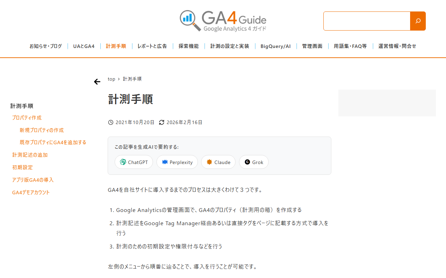Summarize article with ChatGPT button
446x278 pixels.
[x=134, y=162]
